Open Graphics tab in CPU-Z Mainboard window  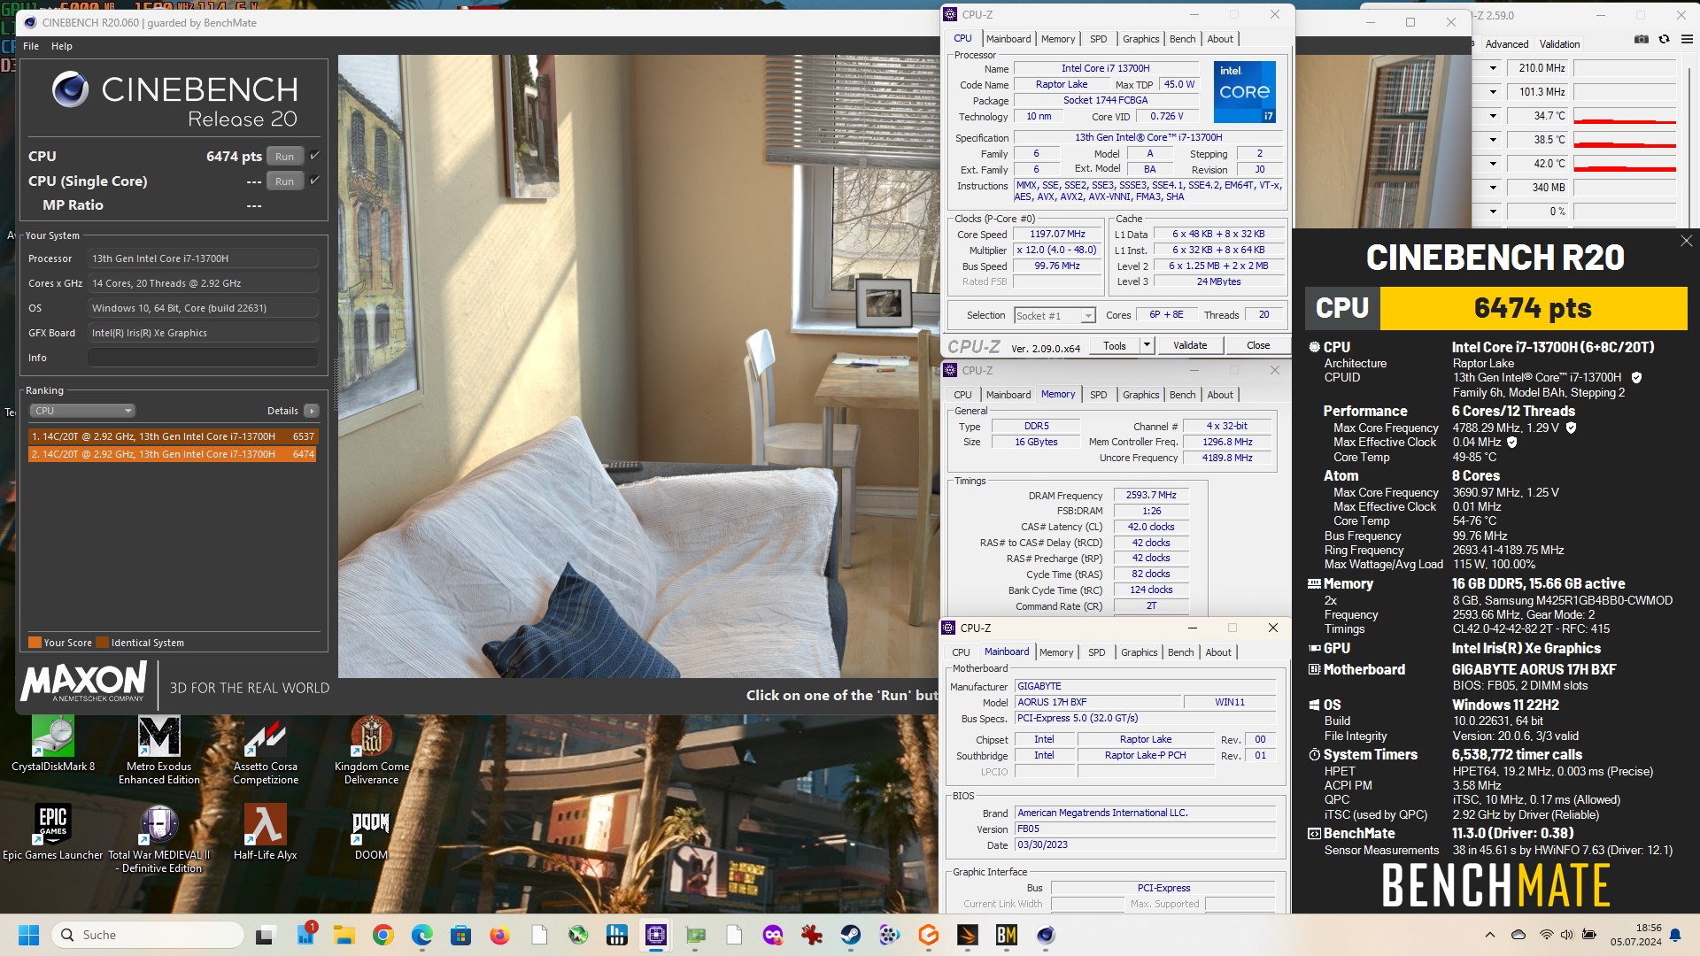[x=1139, y=652]
